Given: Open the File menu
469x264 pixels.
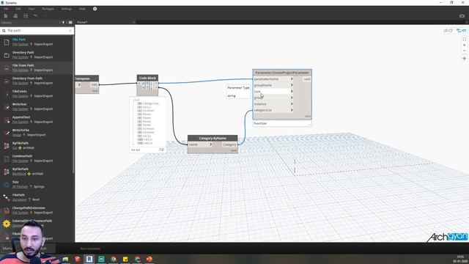Looking at the screenshot, I should coord(6,9).
